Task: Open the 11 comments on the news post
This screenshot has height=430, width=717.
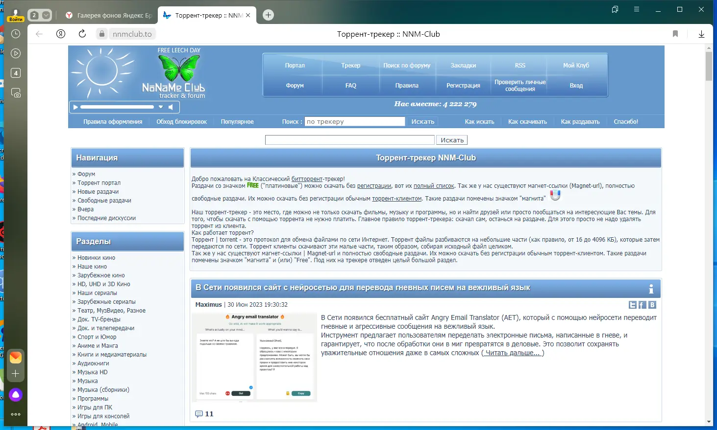Action: tap(204, 414)
